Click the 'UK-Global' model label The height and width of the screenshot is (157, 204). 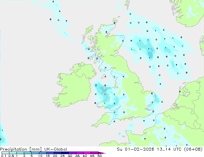pyautogui.click(x=56, y=149)
